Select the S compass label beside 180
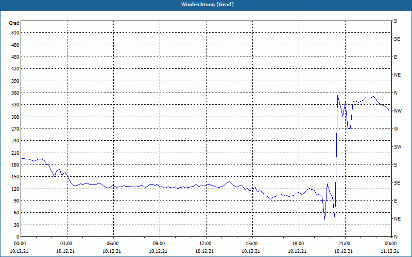This screenshot has height=257, width=412. coord(396,165)
